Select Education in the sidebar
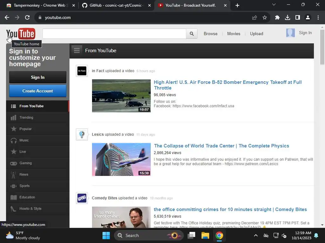The image size is (325, 243). point(38,197)
